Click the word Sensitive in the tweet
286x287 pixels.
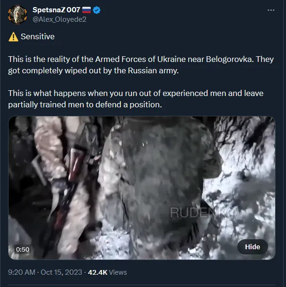click(37, 36)
